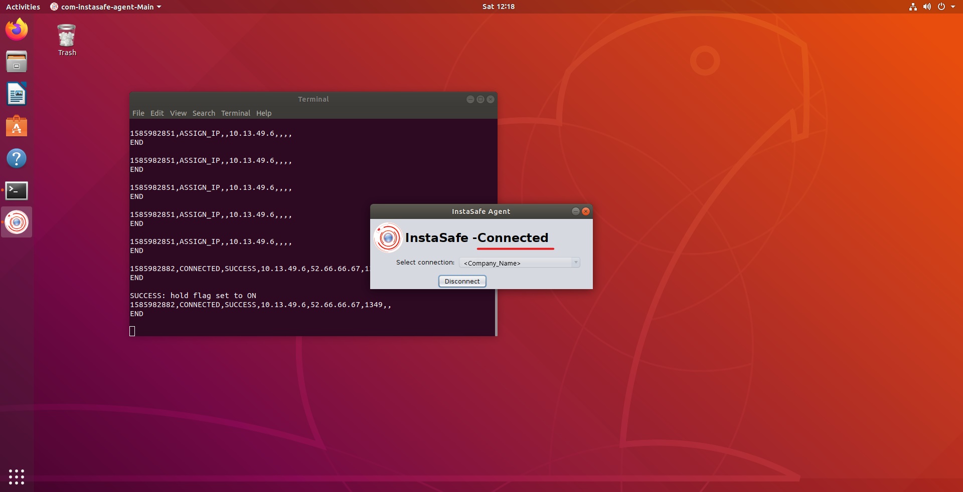Open the Terminal File menu
This screenshot has height=492, width=963.
click(138, 113)
